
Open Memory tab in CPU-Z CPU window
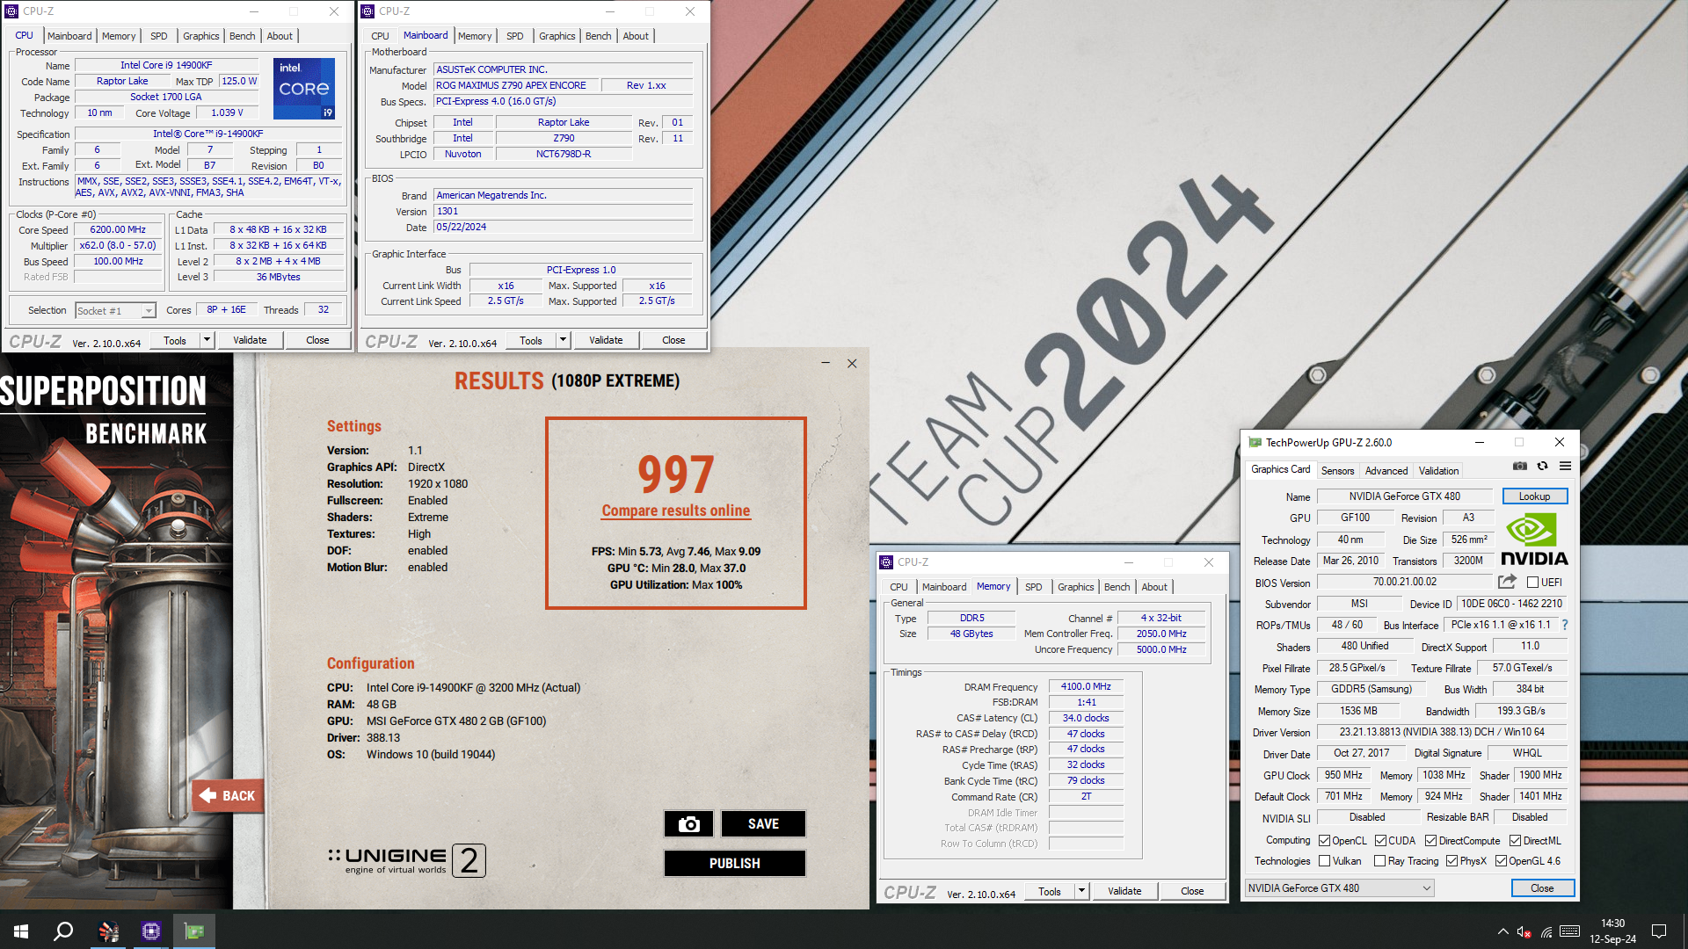click(119, 36)
